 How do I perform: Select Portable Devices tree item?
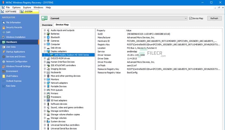[59, 86]
